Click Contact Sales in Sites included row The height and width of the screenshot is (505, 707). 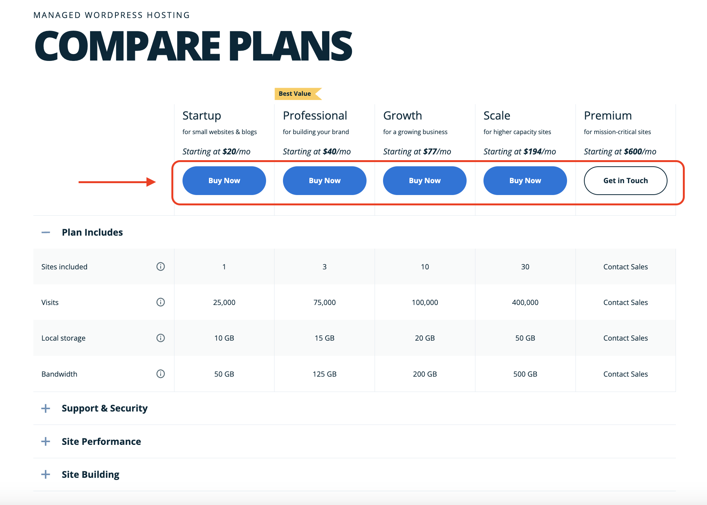[625, 267]
